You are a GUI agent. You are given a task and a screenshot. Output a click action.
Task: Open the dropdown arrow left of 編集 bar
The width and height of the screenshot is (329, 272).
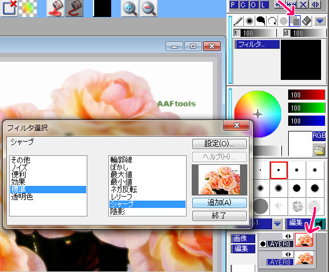coord(277,224)
